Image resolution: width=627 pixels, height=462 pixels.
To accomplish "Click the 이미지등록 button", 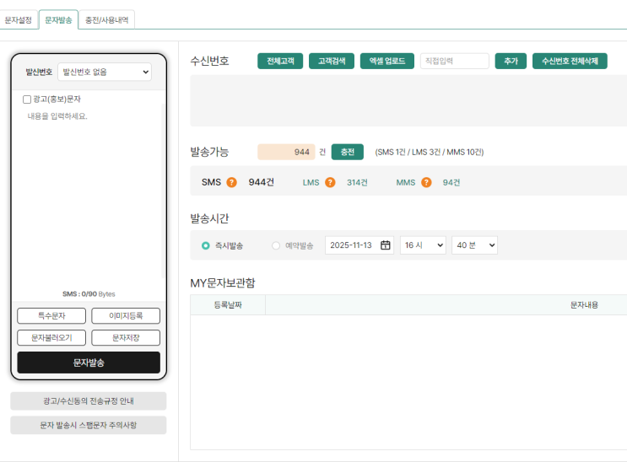I will click(126, 315).
